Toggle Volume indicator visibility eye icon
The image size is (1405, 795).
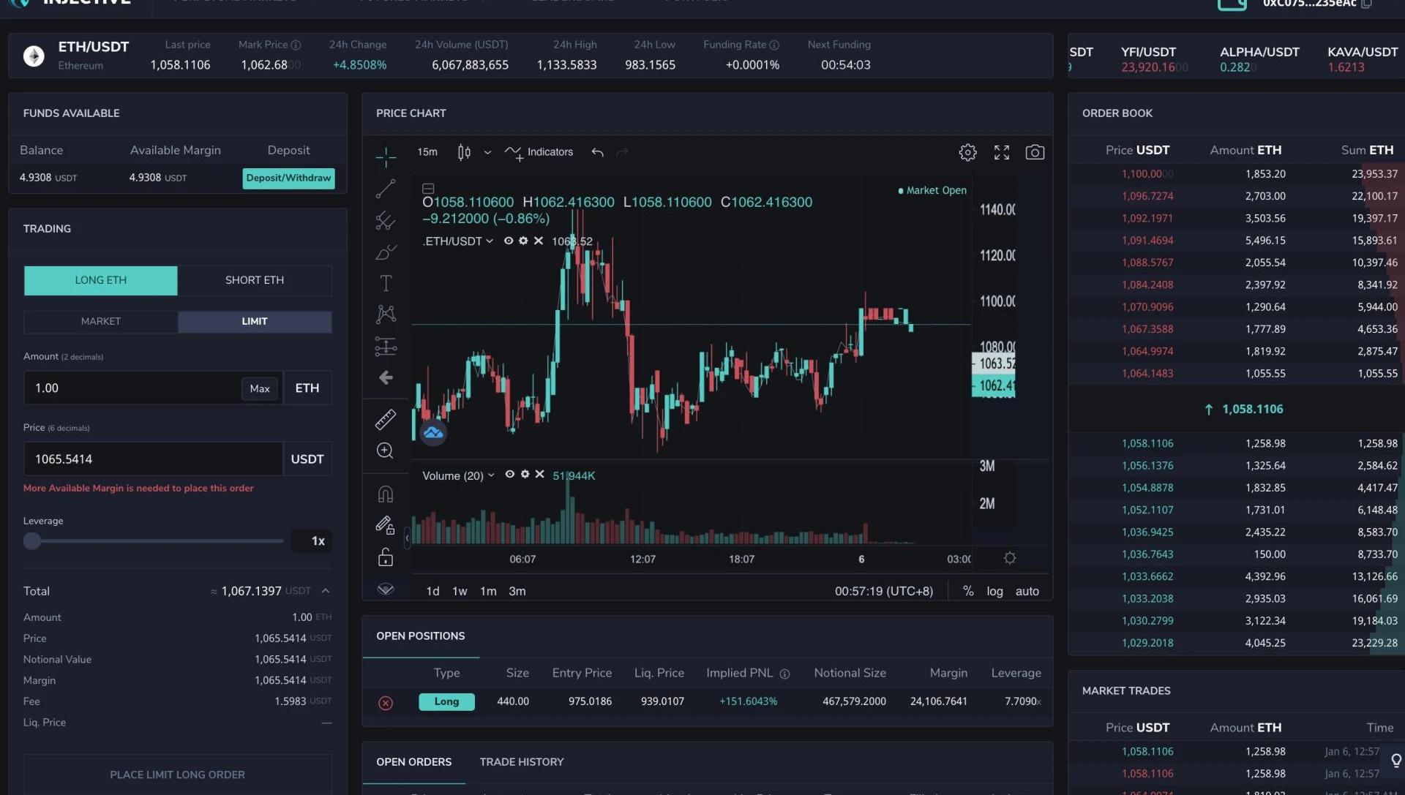510,475
